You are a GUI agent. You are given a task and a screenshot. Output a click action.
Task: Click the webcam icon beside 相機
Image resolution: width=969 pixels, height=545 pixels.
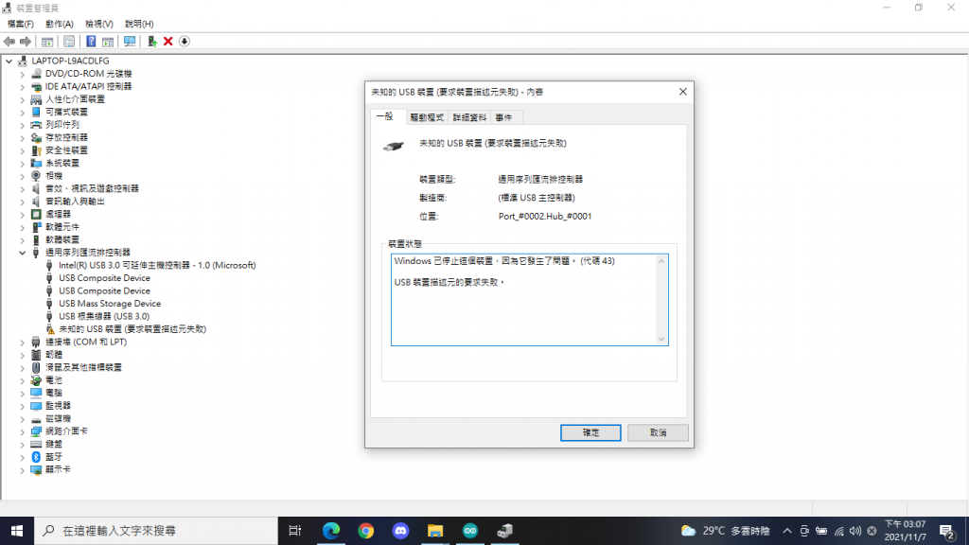pos(36,175)
